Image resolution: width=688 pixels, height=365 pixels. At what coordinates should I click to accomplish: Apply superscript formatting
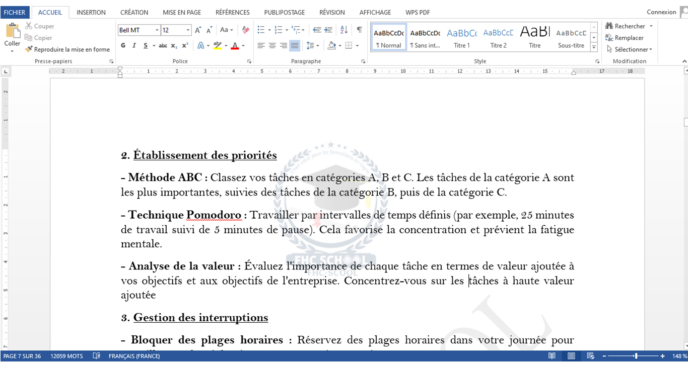coord(185,46)
